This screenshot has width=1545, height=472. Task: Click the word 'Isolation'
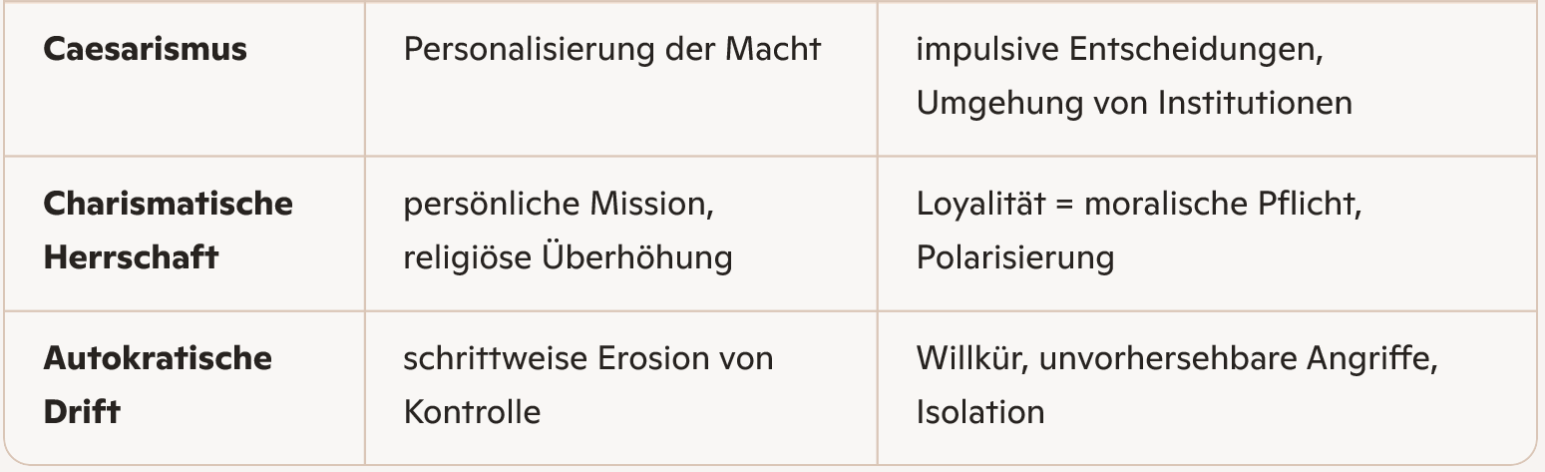click(980, 411)
